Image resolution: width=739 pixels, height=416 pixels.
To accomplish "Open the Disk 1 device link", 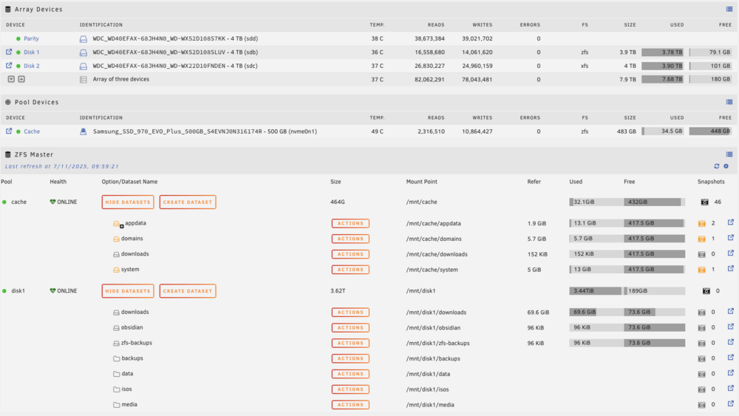I will tap(32, 52).
